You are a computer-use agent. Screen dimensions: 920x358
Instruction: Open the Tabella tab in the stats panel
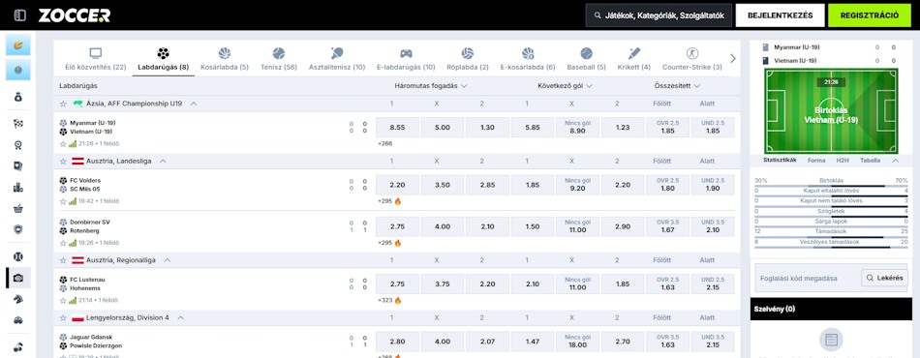pos(871,160)
